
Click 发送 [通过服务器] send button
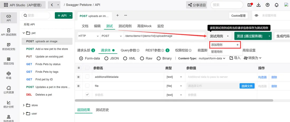point(250,36)
